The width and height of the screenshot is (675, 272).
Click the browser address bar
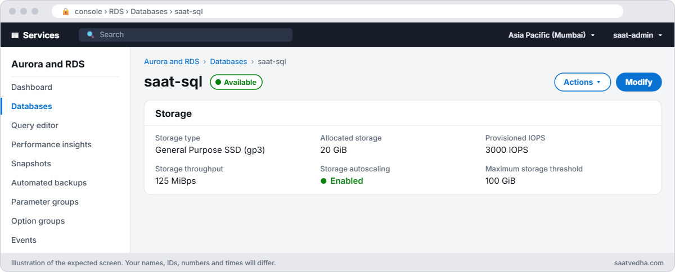click(x=337, y=11)
